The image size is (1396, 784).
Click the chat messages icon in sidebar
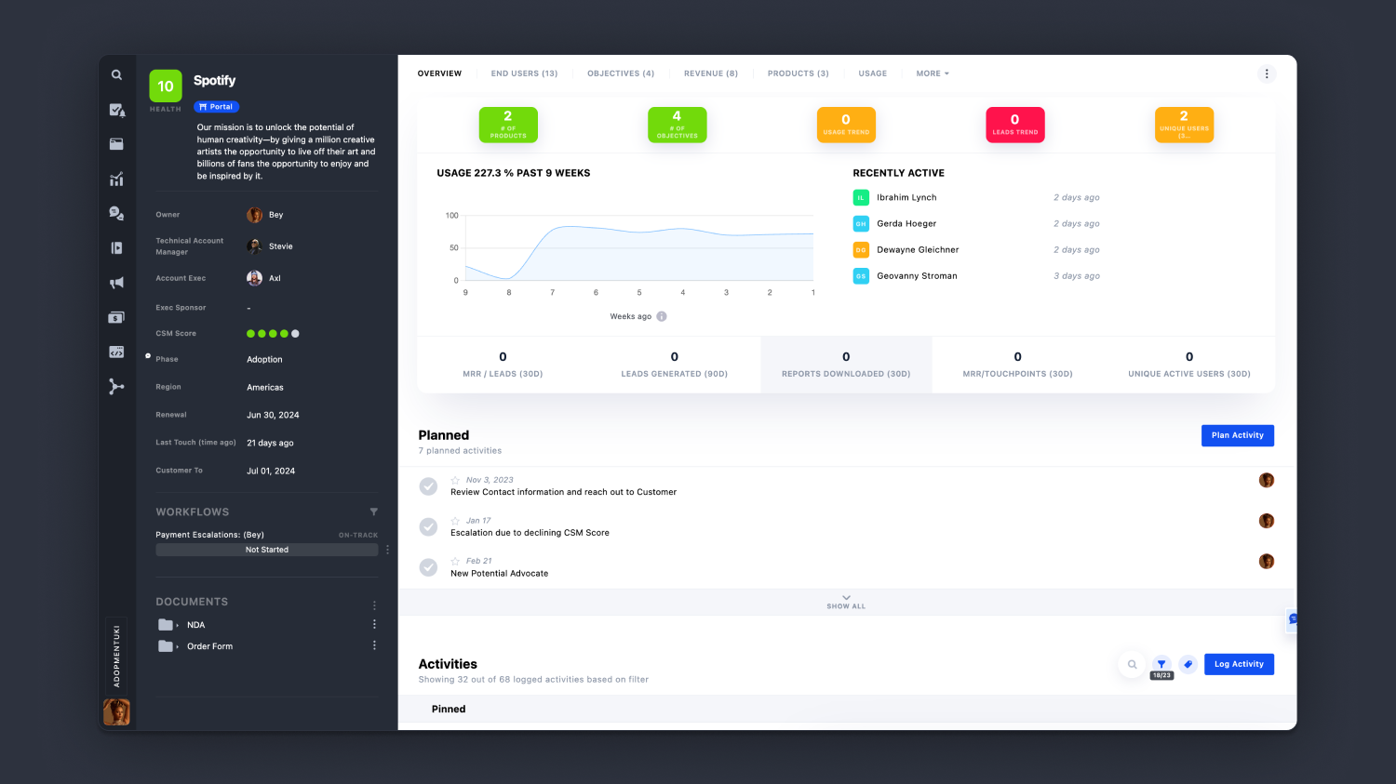(x=116, y=212)
